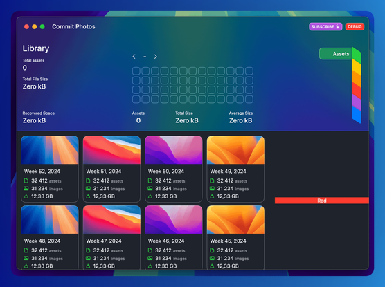Click the "Week 46, 2024" title text
Screen dimensions: 385x287
[166, 241]
